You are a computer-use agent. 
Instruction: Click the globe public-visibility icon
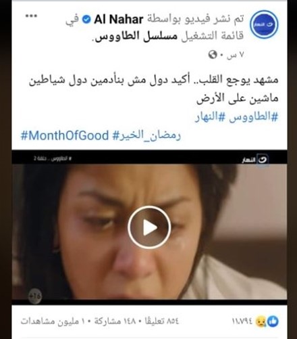pos(213,55)
